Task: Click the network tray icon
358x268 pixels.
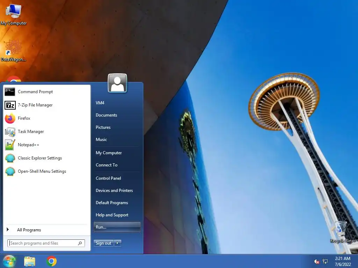Action: tap(325, 261)
